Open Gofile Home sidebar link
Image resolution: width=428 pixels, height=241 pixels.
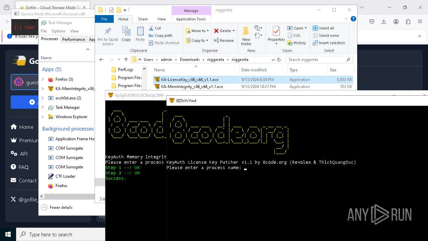click(x=22, y=127)
